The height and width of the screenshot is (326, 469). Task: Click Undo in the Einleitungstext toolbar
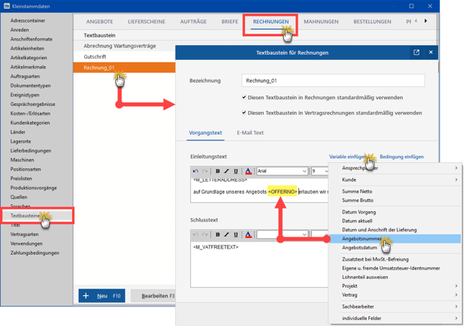tap(196, 171)
